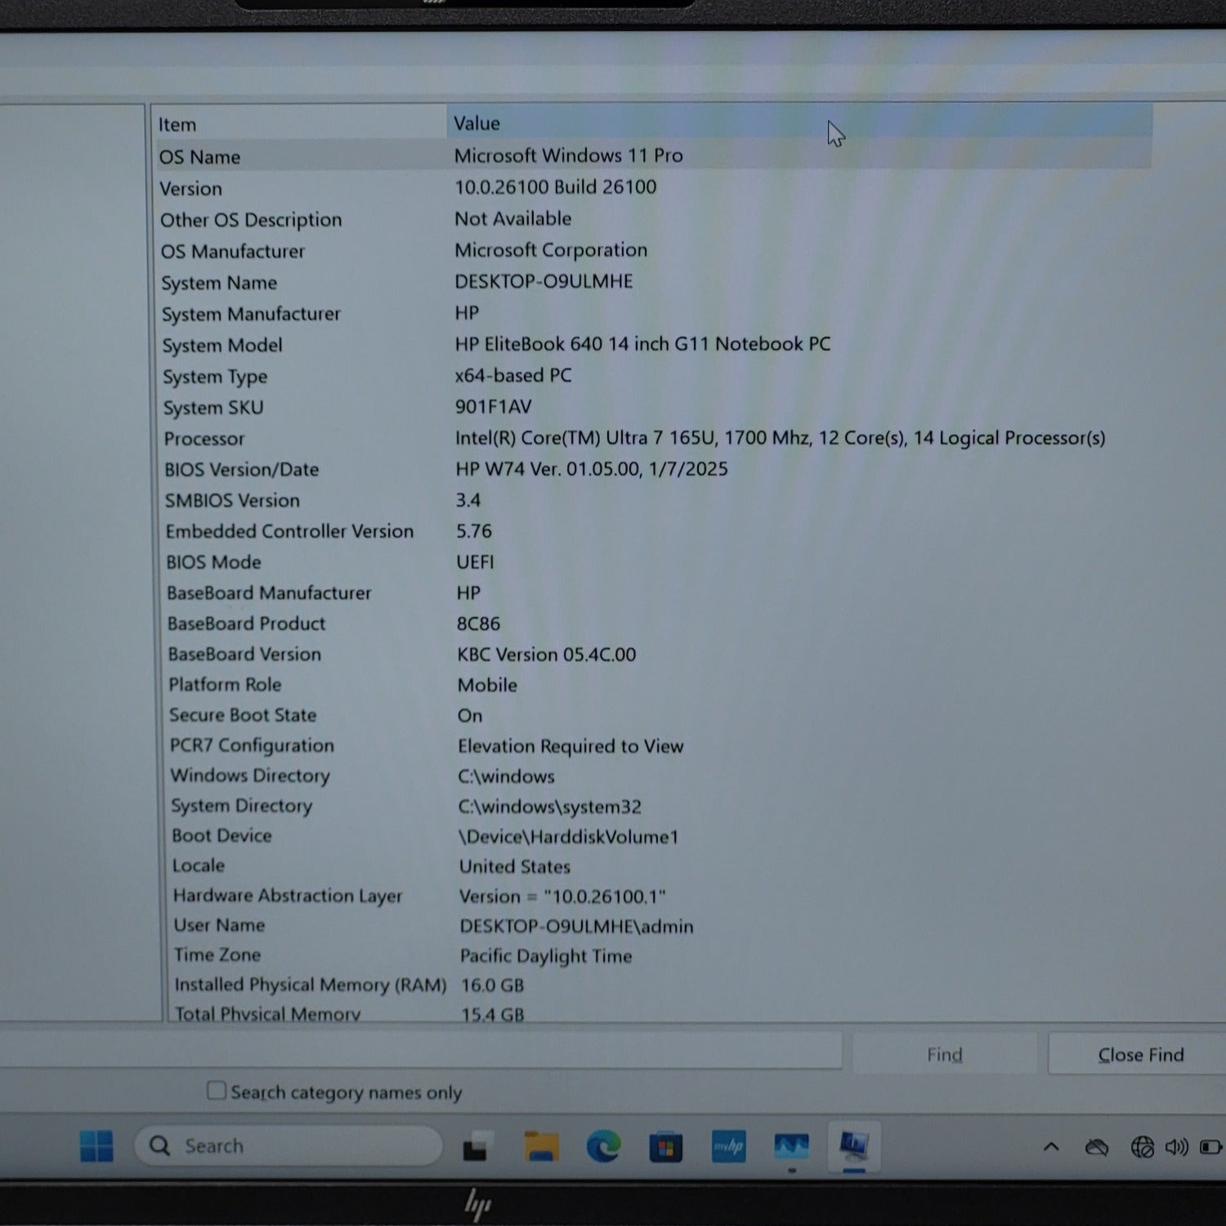Launch File Explorer from the taskbar
Viewport: 1226px width, 1226px height.
(541, 1147)
